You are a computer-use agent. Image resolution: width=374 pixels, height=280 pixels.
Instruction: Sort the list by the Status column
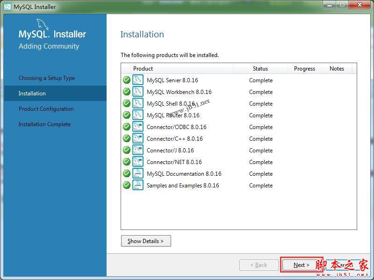[x=260, y=69]
